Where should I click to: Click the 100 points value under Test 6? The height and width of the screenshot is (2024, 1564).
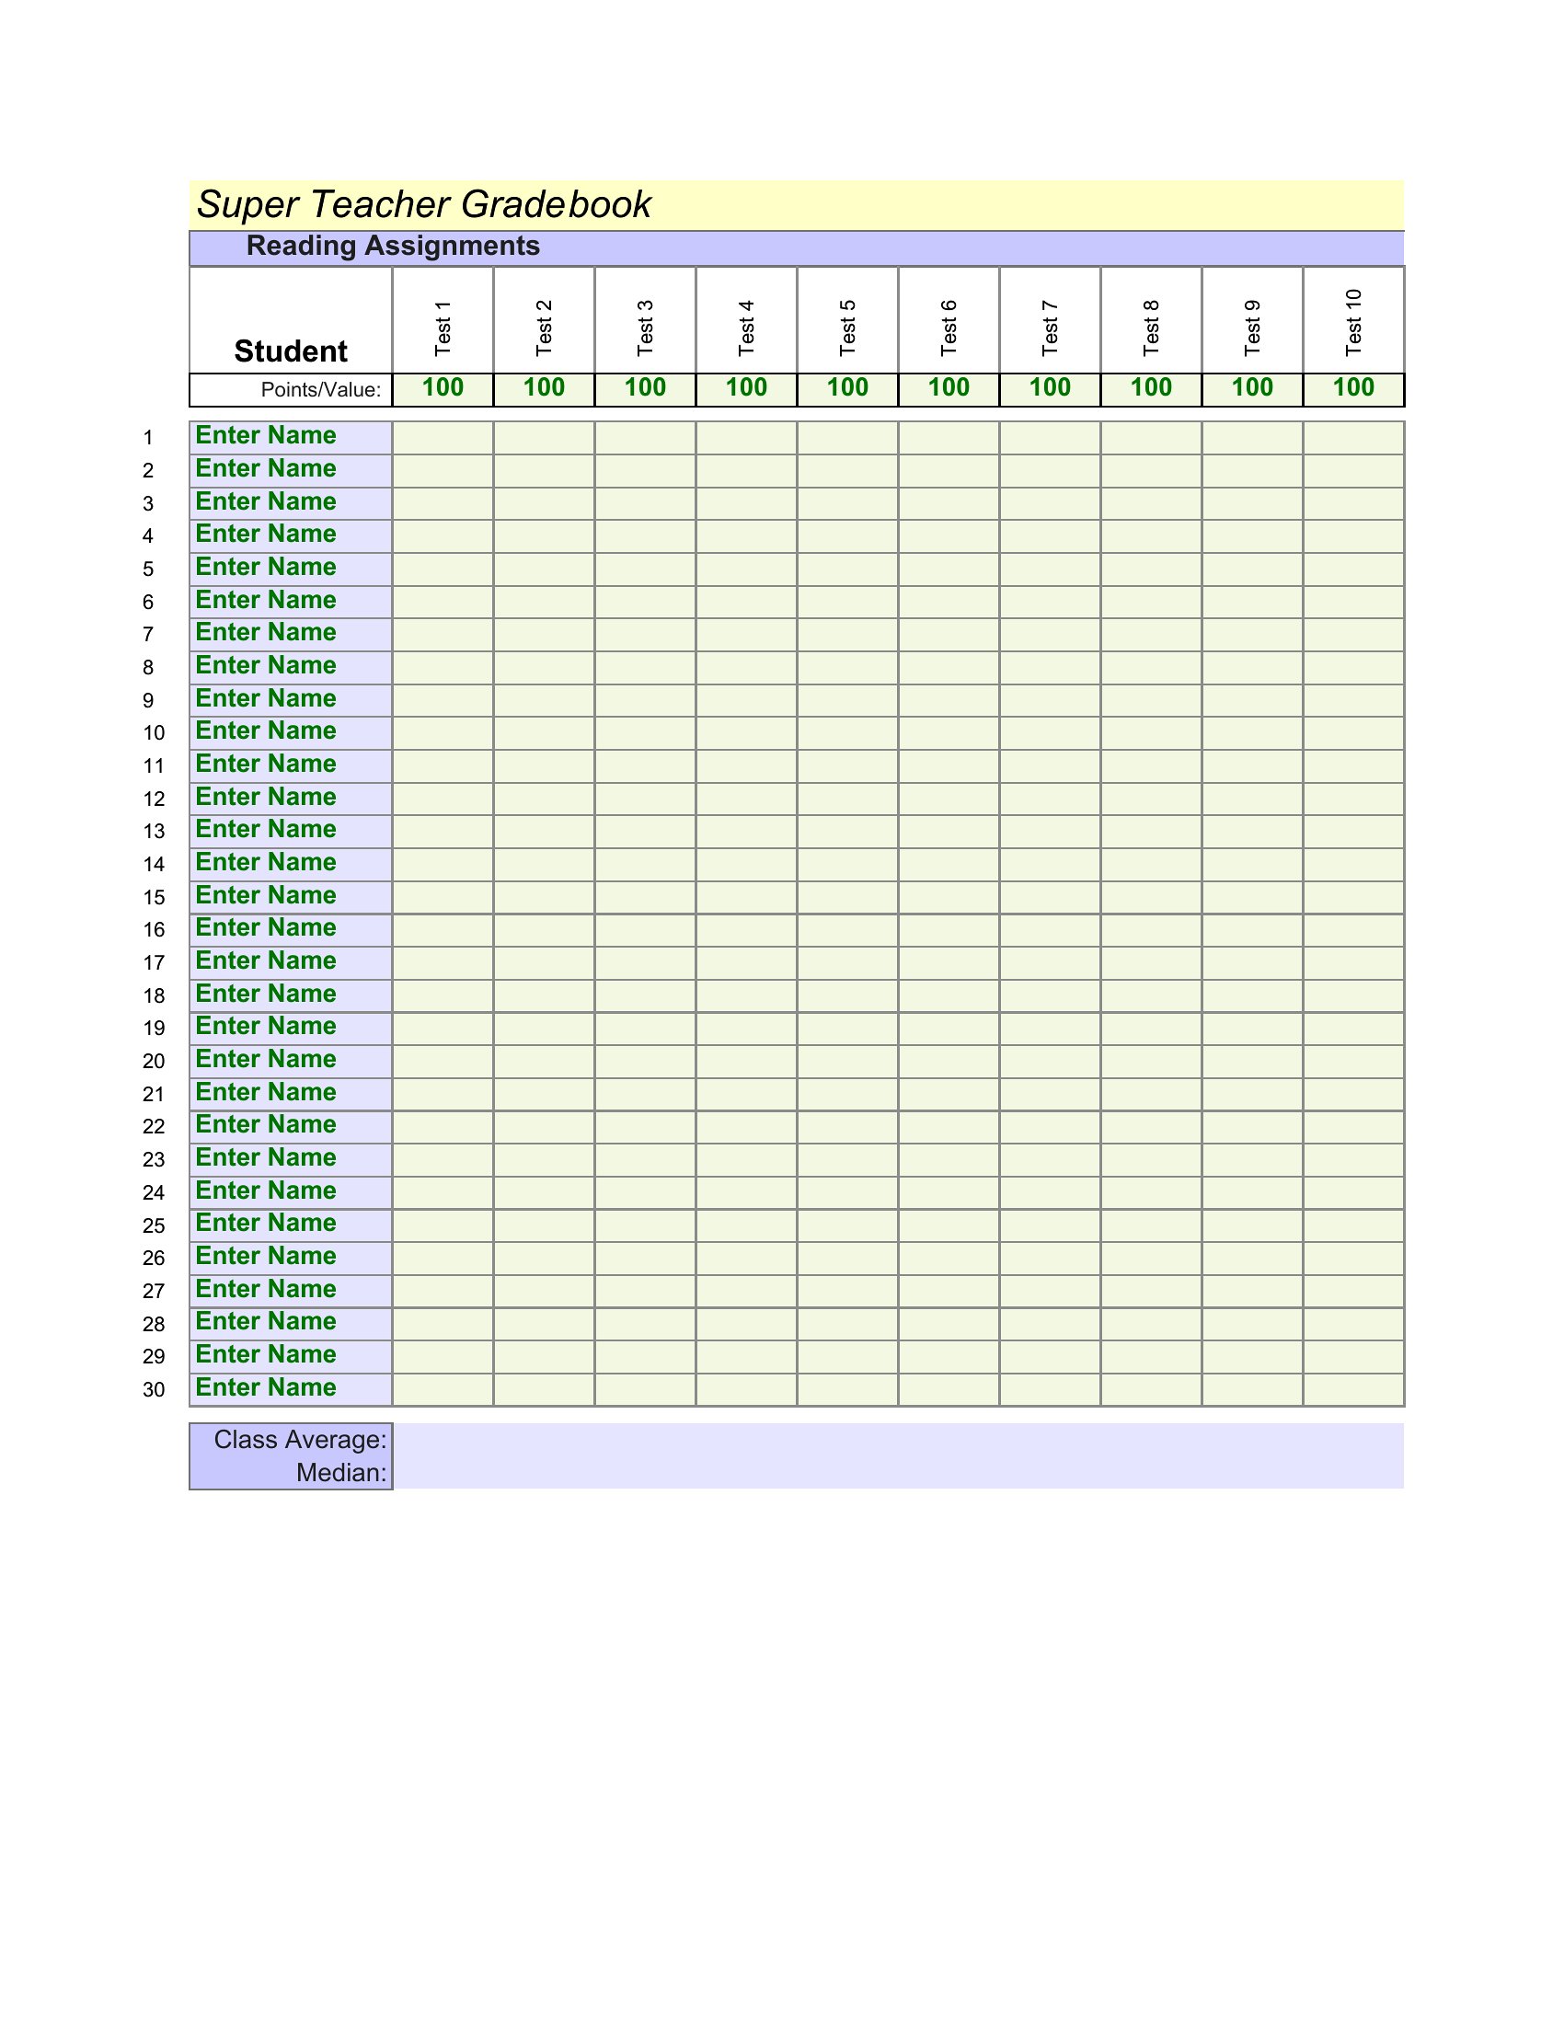coord(949,388)
